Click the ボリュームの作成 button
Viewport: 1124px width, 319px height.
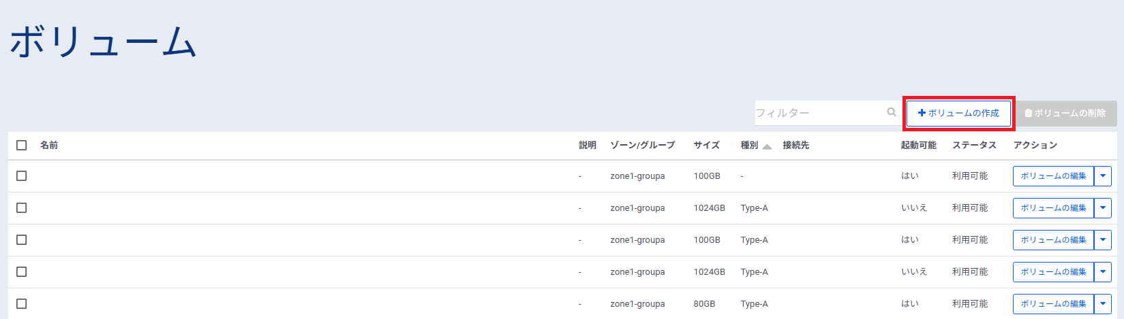point(958,113)
